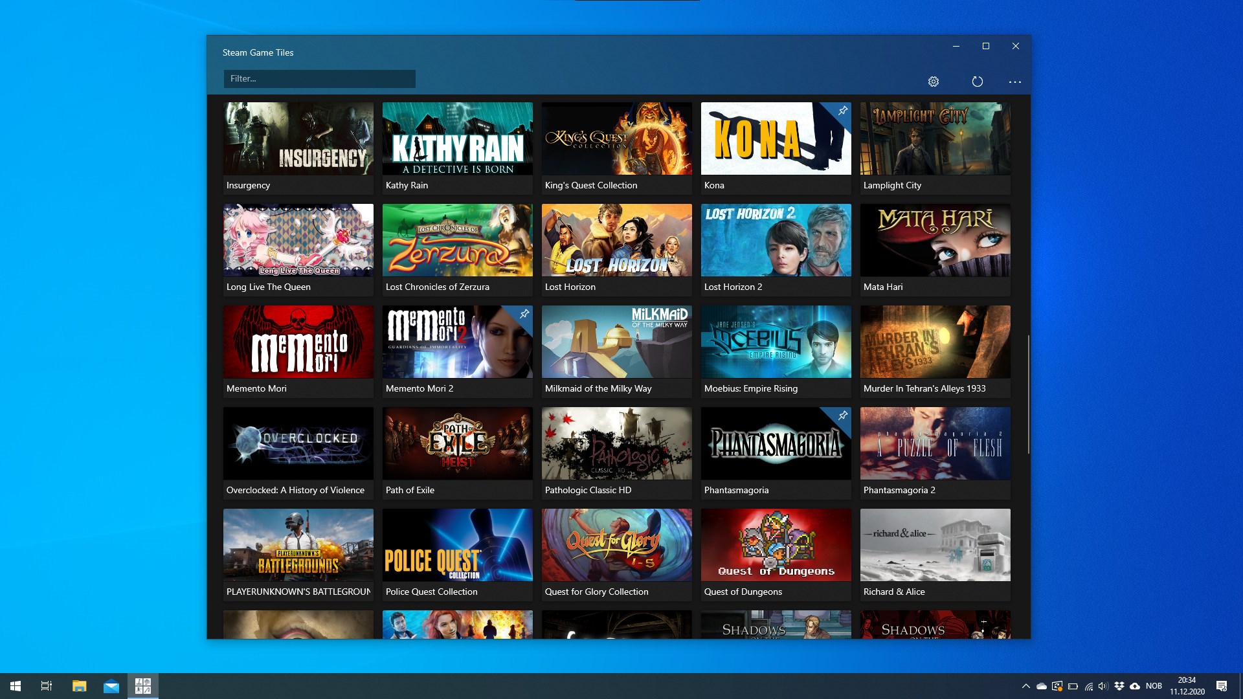This screenshot has width=1243, height=699.
Task: Open the settings gear icon
Action: tap(933, 82)
